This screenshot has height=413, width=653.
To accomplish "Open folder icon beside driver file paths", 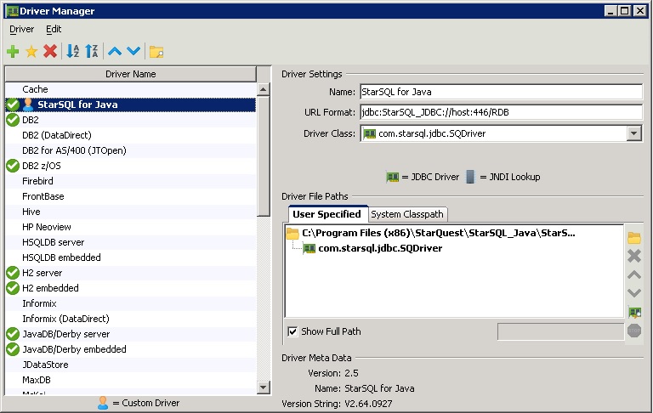I will [x=633, y=237].
